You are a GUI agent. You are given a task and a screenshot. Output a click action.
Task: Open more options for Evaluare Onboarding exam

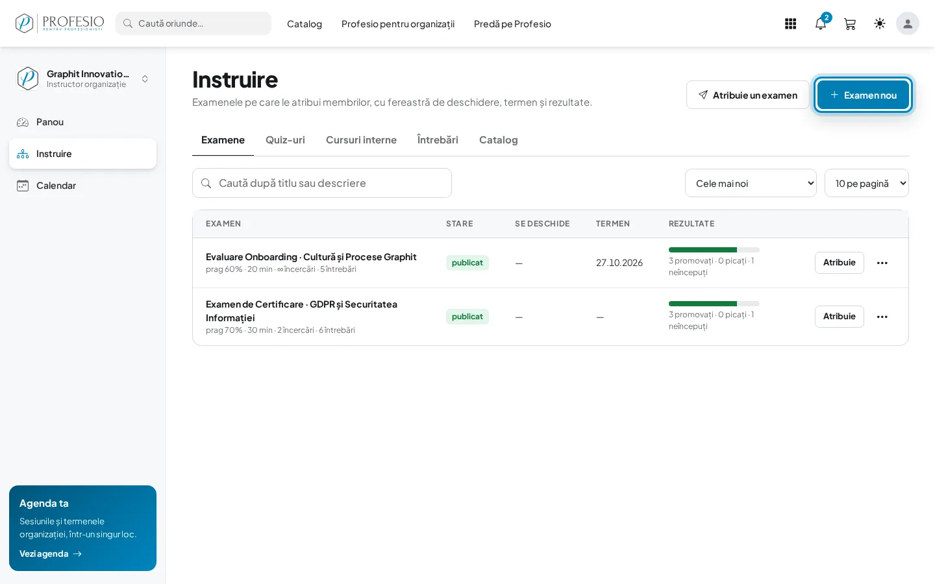(882, 263)
